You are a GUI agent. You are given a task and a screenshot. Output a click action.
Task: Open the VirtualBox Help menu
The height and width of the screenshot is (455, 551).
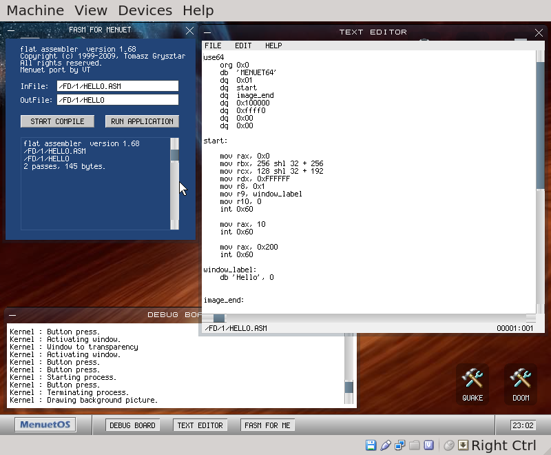click(198, 10)
